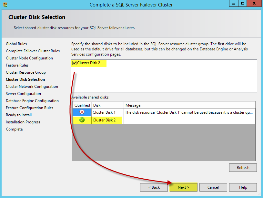The height and width of the screenshot is (198, 263).
Task: Open Cluster Network Configuration step
Action: (x=32, y=87)
